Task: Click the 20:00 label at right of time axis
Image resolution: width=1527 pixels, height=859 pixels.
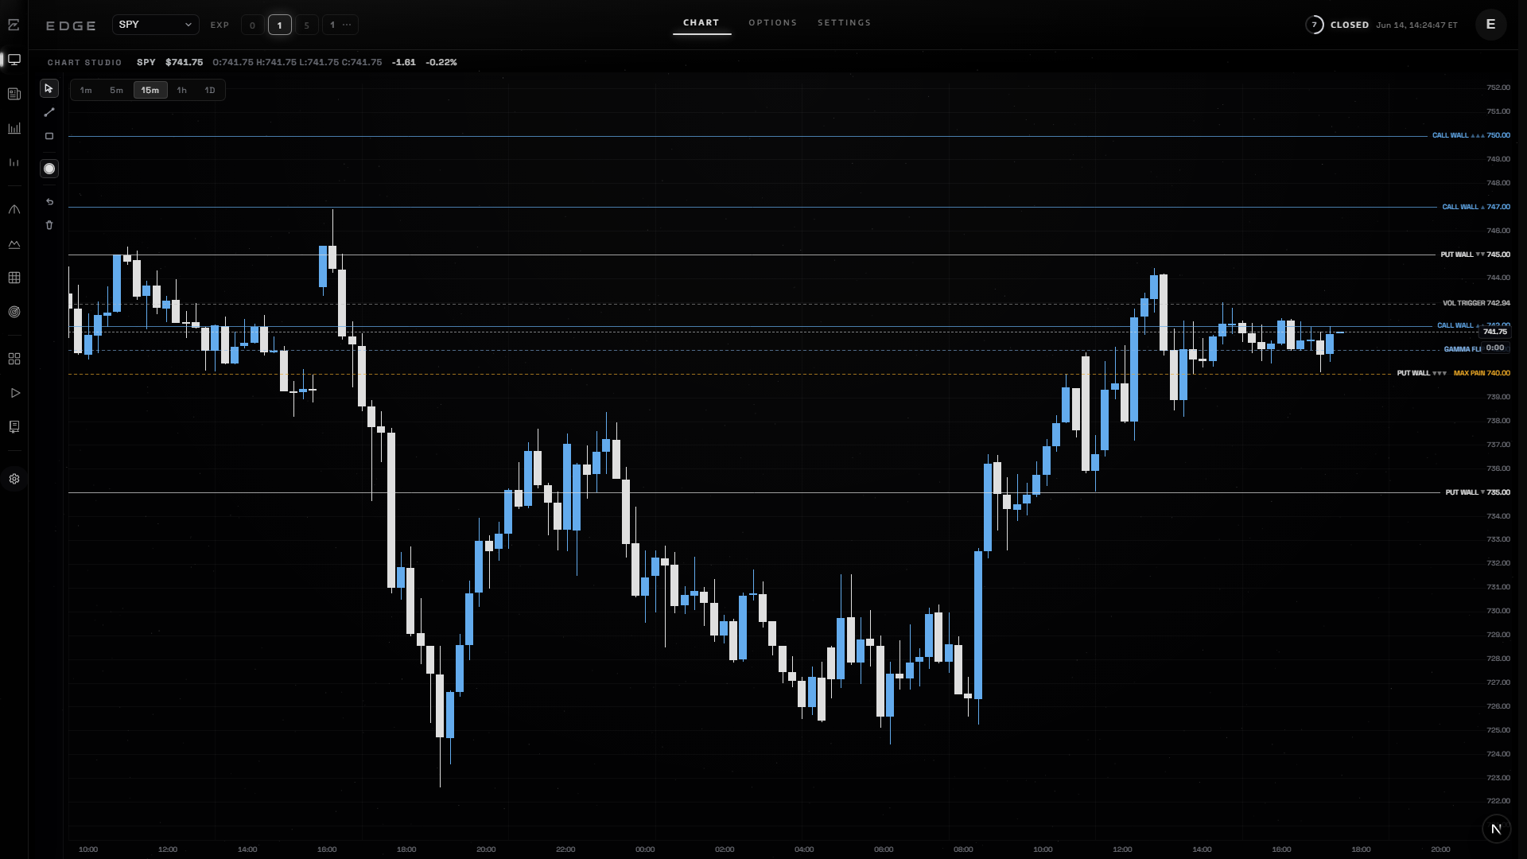Action: click(1440, 849)
